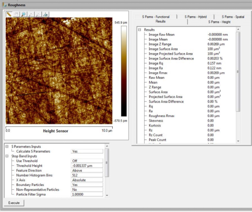Click the blue export icon in image toolbar
The image size is (252, 212).
46,14
